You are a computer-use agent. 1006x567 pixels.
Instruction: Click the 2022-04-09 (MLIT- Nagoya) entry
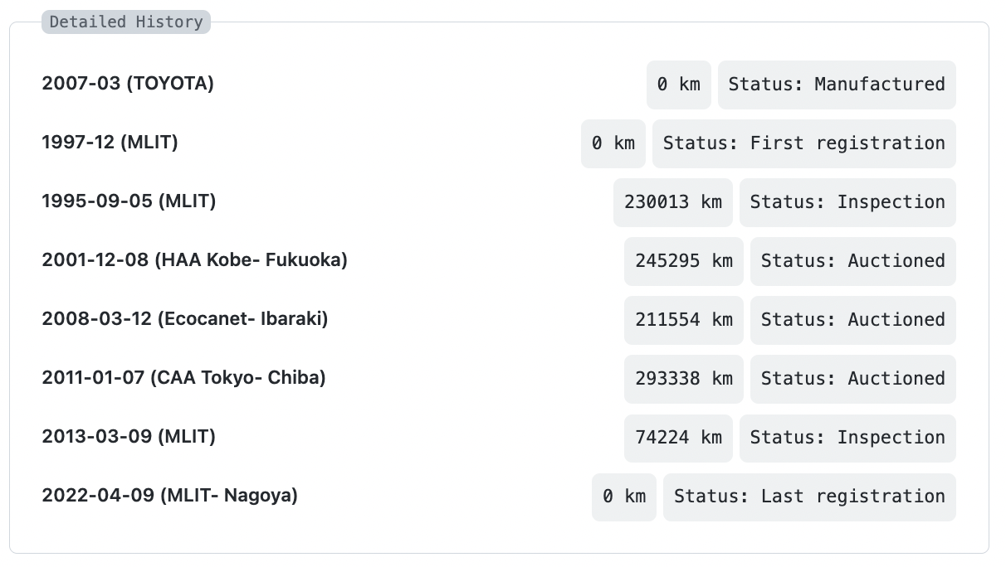[169, 495]
